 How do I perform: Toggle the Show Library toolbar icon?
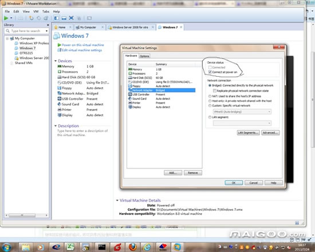pos(57,18)
